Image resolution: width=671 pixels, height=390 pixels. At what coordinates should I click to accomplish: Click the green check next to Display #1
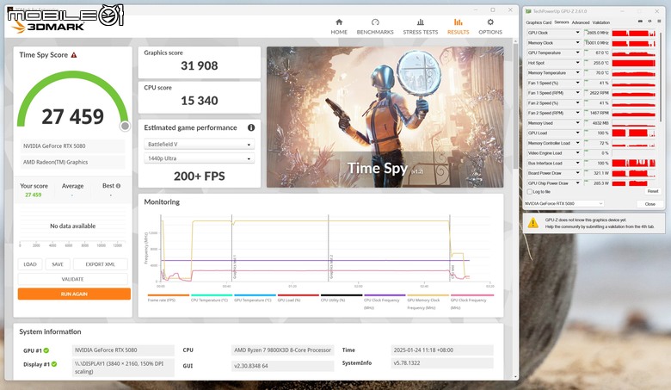coord(54,364)
